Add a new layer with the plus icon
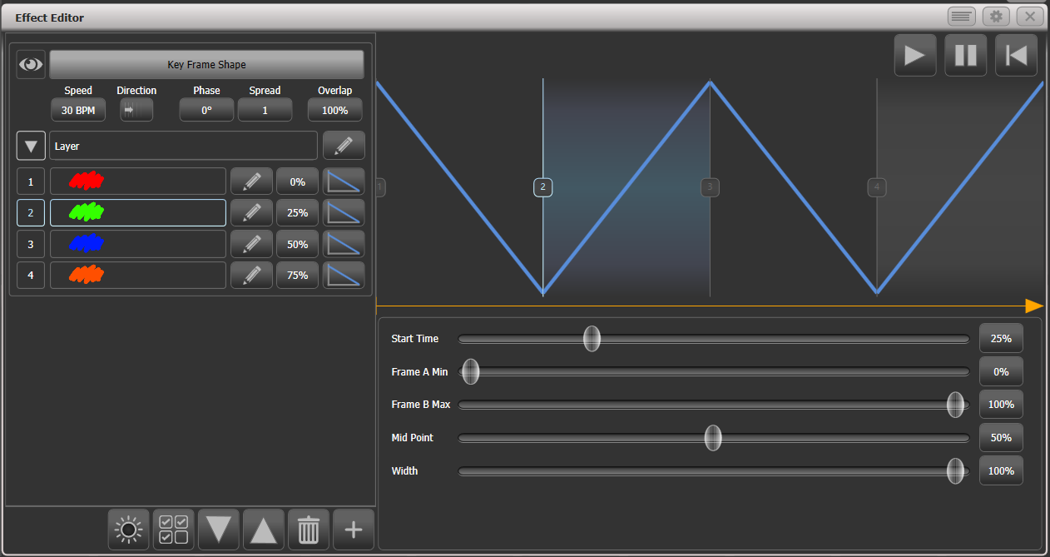This screenshot has height=557, width=1050. [x=353, y=529]
